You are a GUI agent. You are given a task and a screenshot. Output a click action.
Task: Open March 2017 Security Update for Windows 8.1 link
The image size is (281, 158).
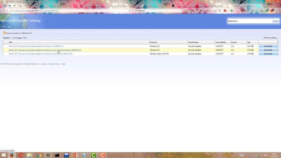[x=36, y=46]
